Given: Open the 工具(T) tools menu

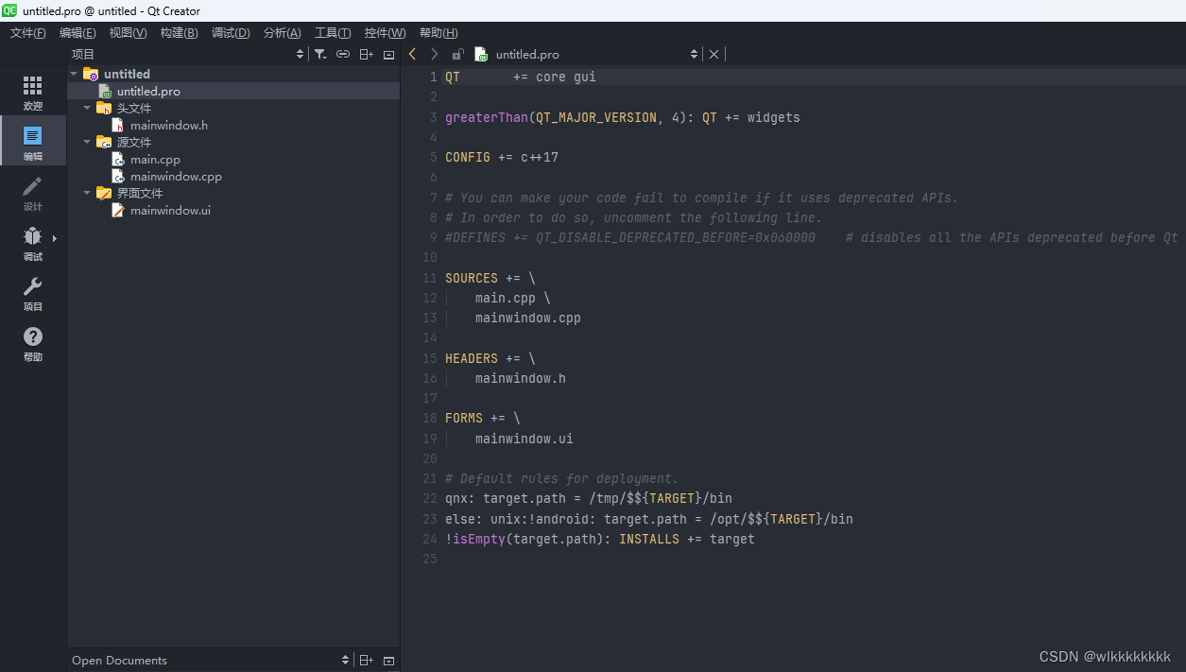Looking at the screenshot, I should tap(333, 33).
